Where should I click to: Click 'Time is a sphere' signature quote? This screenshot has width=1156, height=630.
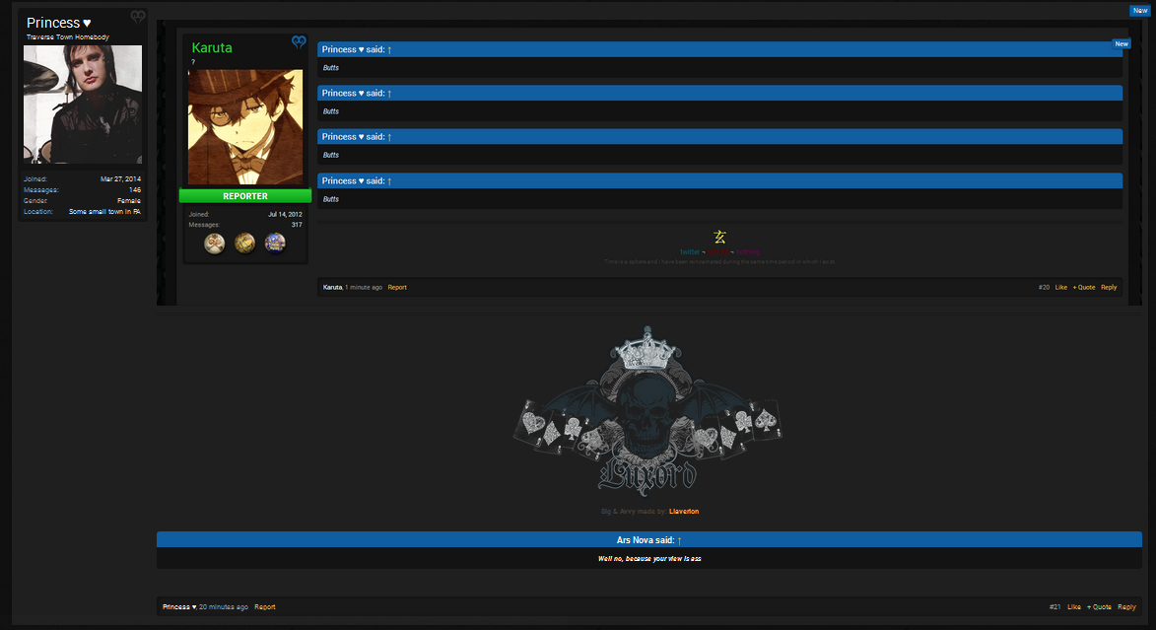coord(719,262)
